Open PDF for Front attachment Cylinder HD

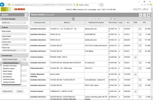click(x=140, y=80)
